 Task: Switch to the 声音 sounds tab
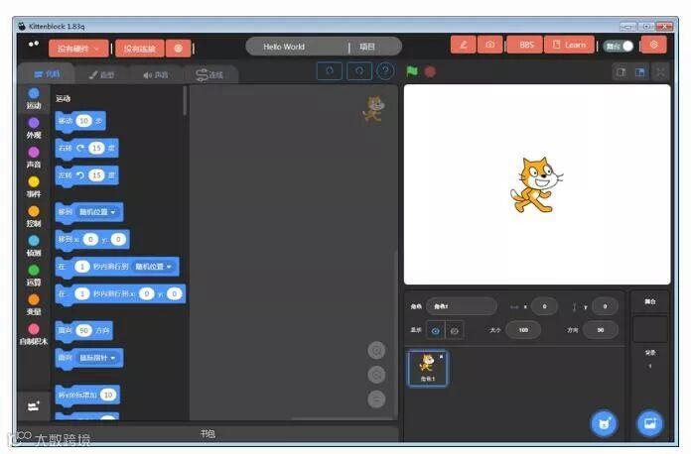pyautogui.click(x=156, y=74)
